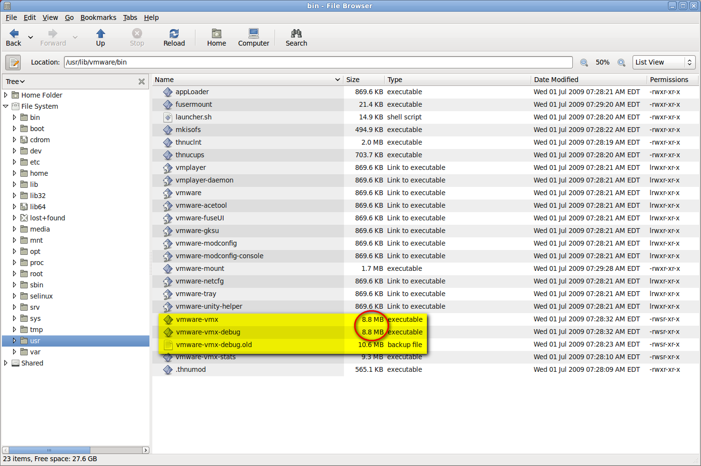Screen dimensions: 701x466
Task: Select the selinux folder in tree
Action: pyautogui.click(x=41, y=296)
